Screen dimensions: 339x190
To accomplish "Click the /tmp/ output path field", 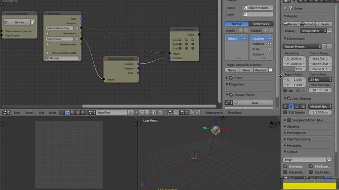I will tap(305, 159).
